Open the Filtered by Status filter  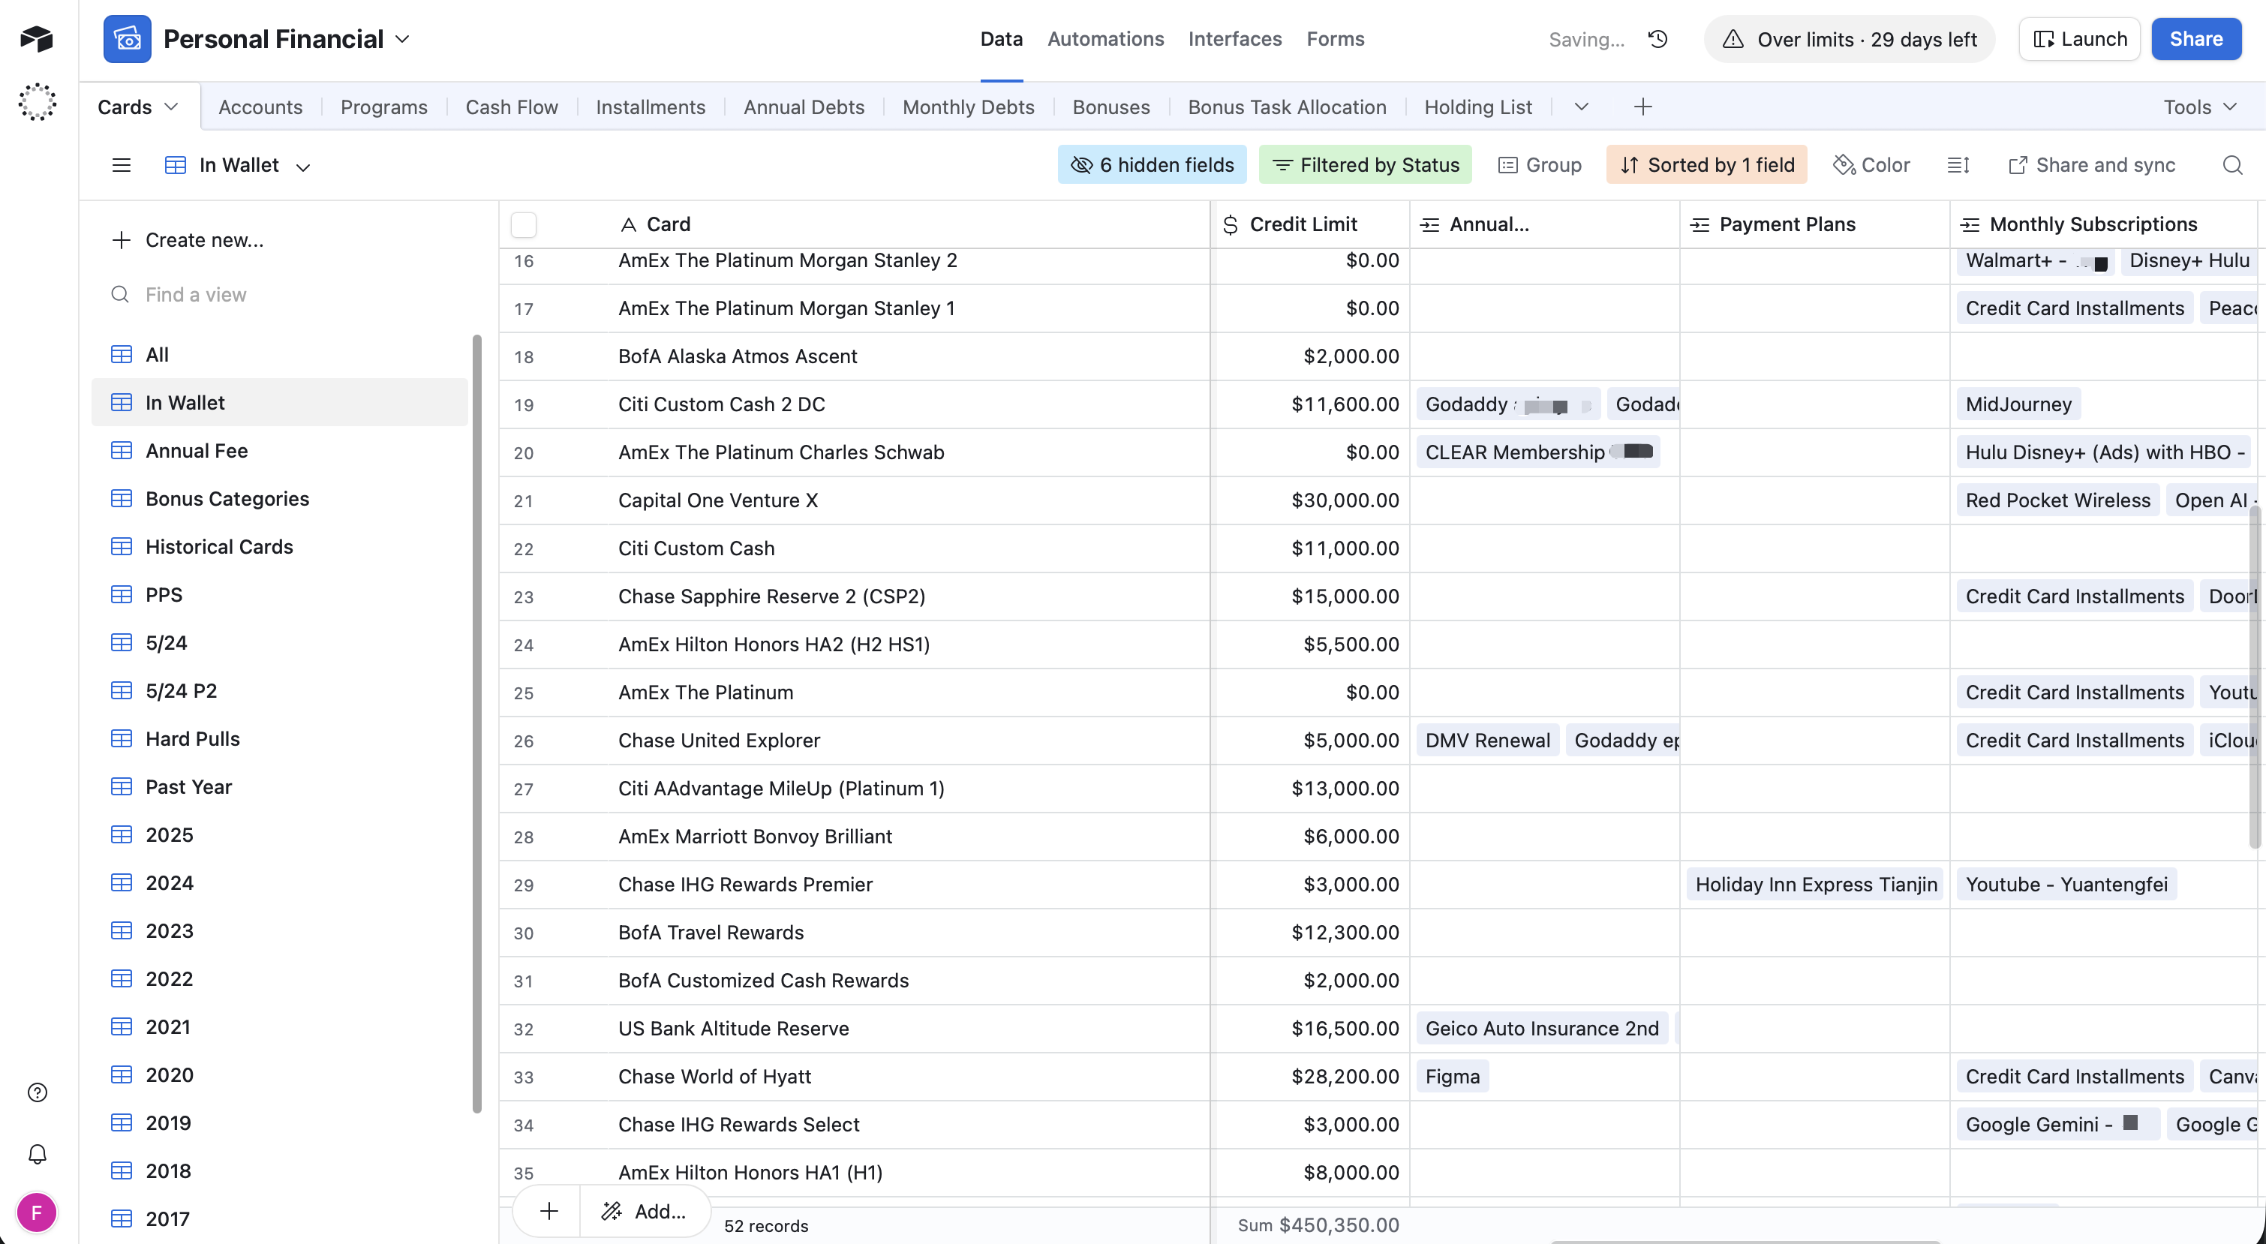click(1366, 164)
